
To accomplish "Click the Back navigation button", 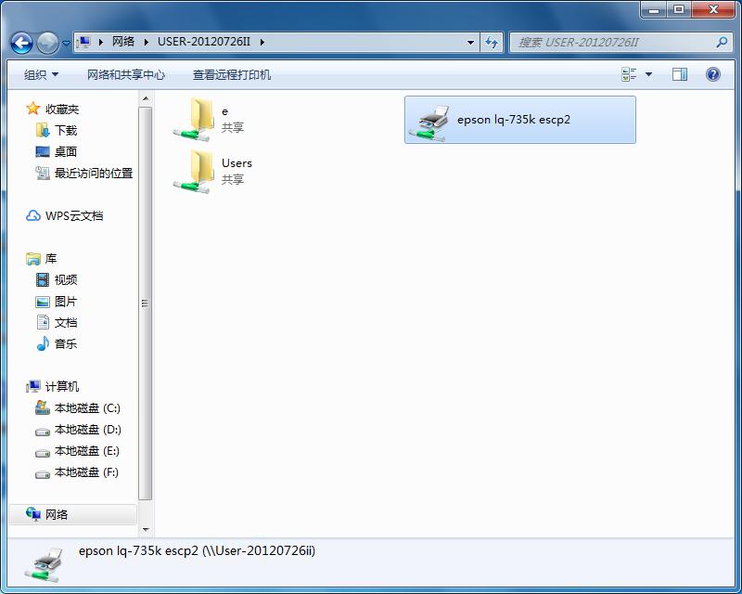I will (20, 42).
